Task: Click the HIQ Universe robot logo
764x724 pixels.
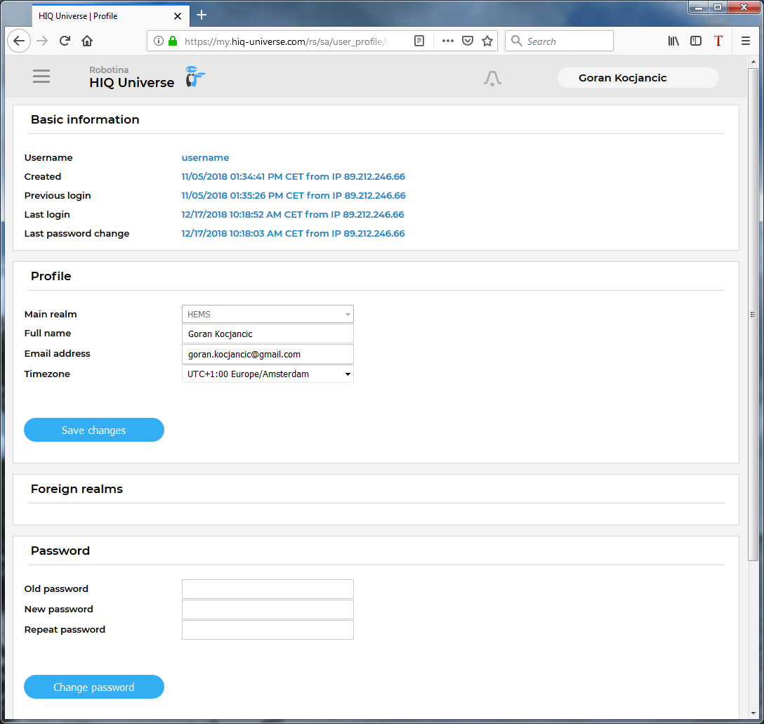Action: (x=195, y=77)
